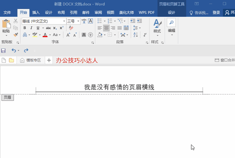Apply the red font color swatch
Screen dimensions: 235x158
click(x=45, y=35)
